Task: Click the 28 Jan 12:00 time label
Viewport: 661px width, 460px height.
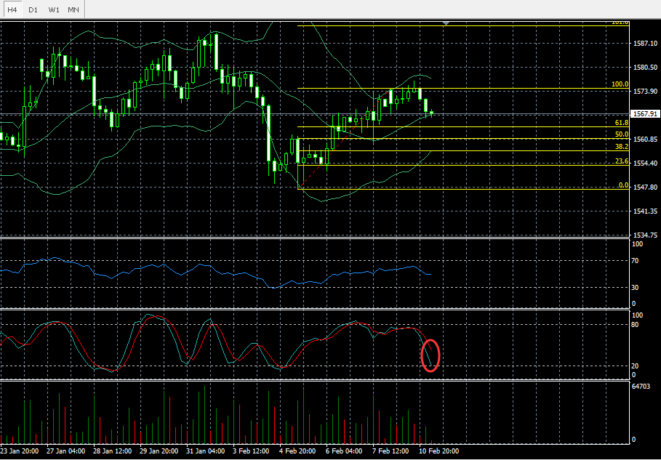Action: (x=112, y=451)
